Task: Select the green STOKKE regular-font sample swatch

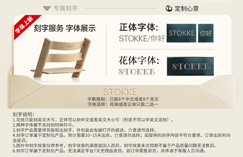Action: (181, 33)
